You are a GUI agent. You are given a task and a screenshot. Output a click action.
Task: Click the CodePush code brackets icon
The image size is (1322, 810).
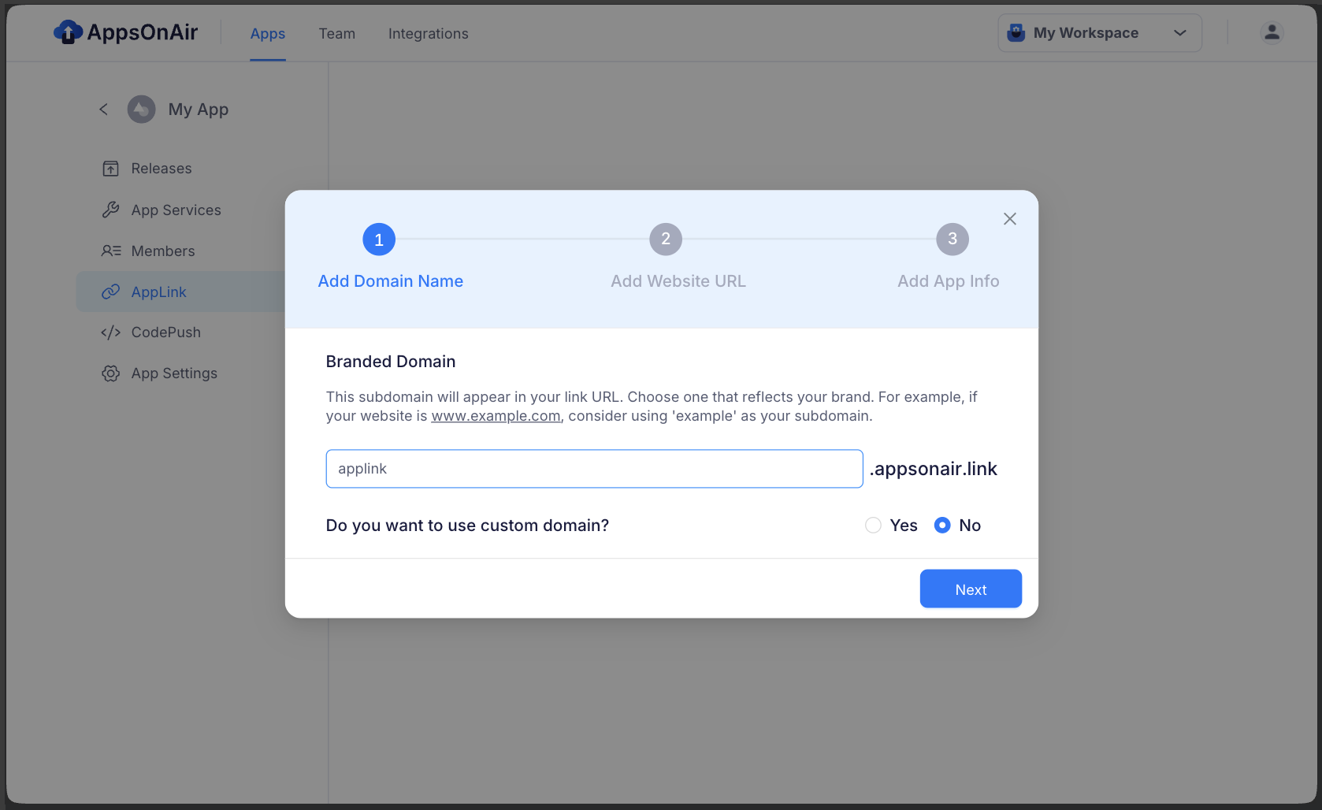pos(111,333)
